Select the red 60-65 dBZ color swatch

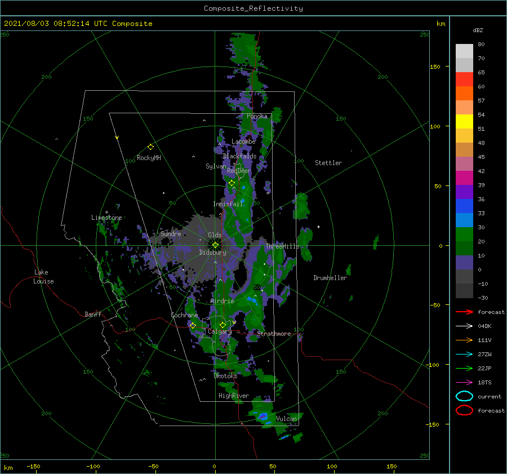coord(464,79)
